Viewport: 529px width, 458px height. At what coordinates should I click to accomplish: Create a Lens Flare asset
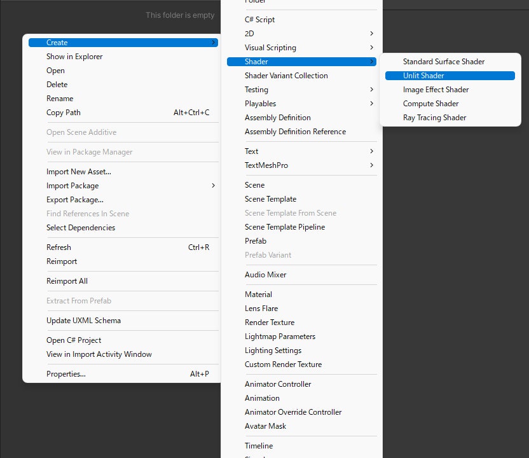coord(301,309)
